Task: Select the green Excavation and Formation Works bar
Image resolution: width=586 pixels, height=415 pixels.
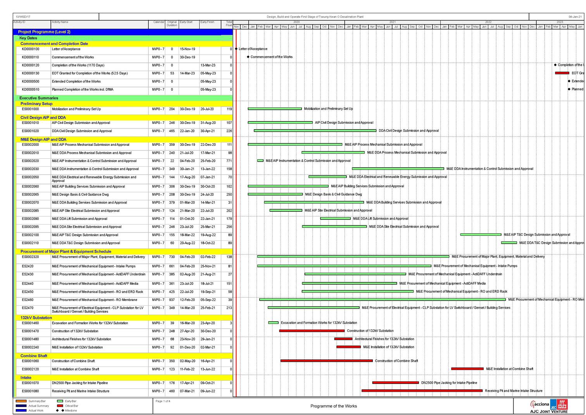Action: [x=273, y=323]
